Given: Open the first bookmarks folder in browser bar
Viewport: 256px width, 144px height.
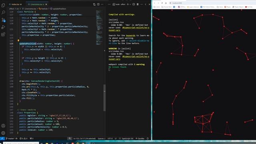Looking at the screenshot, I should 157,7.
